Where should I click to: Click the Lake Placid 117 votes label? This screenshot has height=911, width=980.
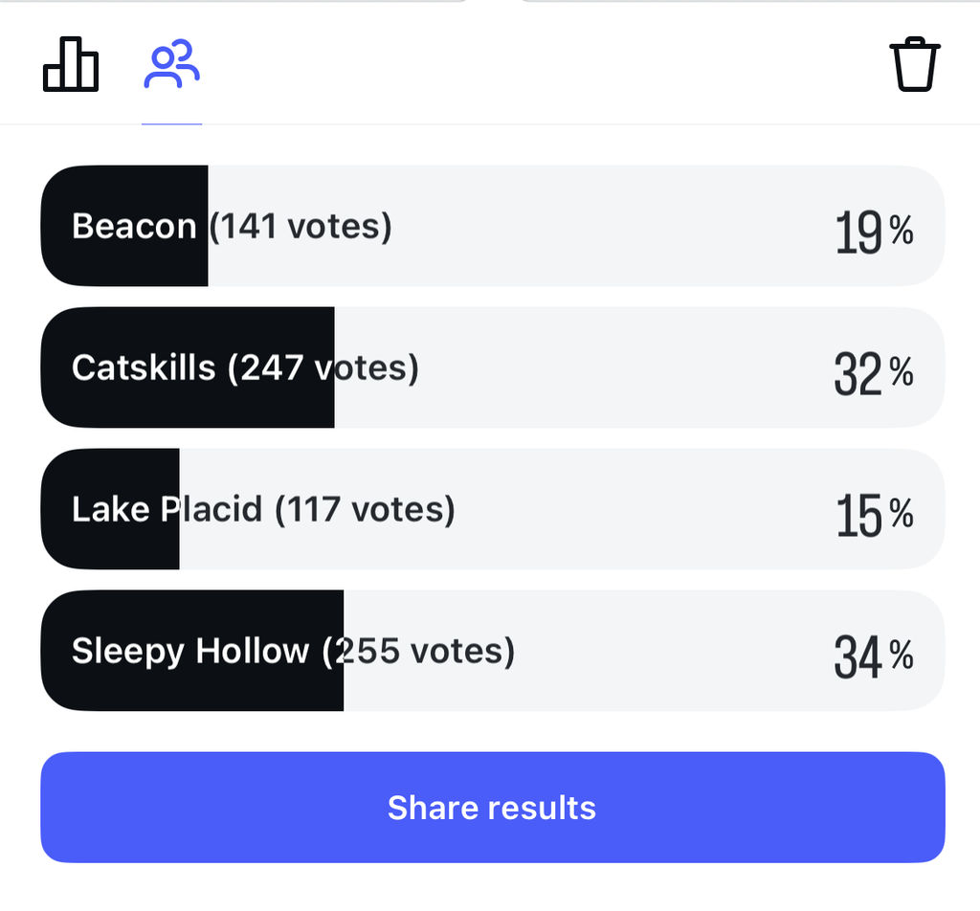263,508
